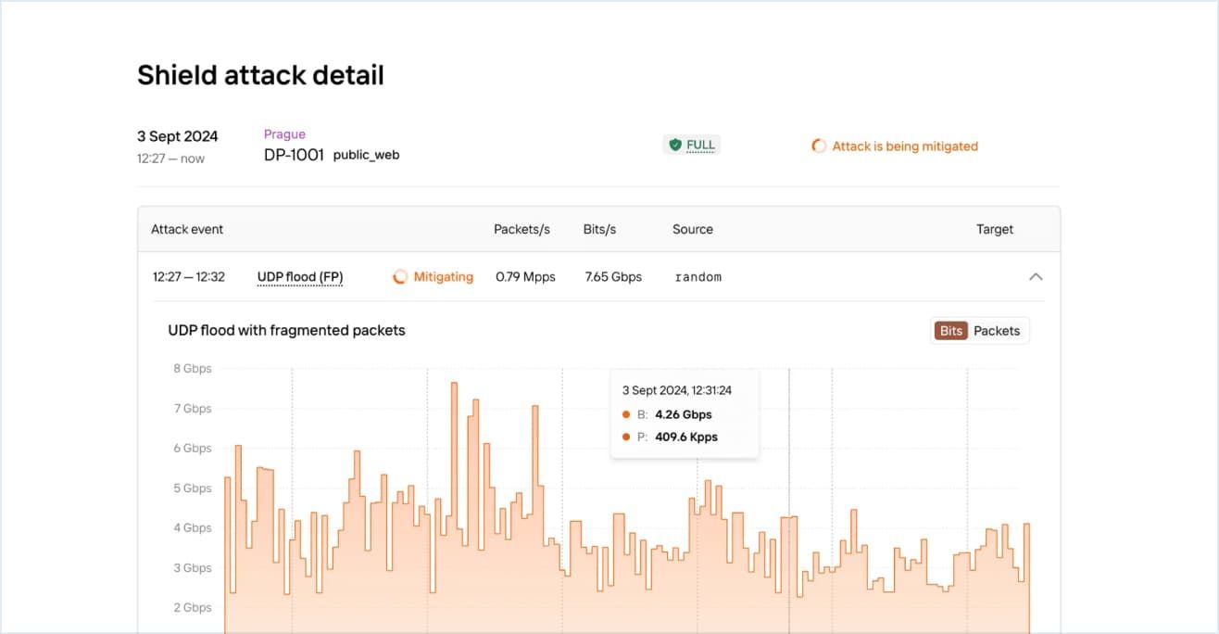Switch chart to Packets view

tap(997, 331)
